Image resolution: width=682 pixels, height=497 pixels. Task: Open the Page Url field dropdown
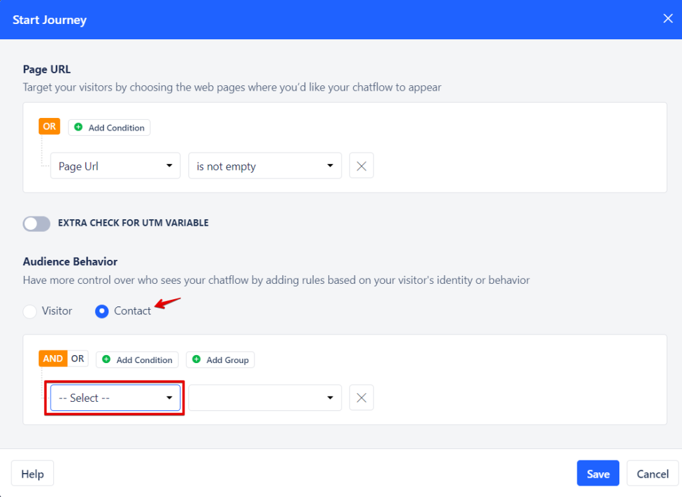tap(115, 165)
